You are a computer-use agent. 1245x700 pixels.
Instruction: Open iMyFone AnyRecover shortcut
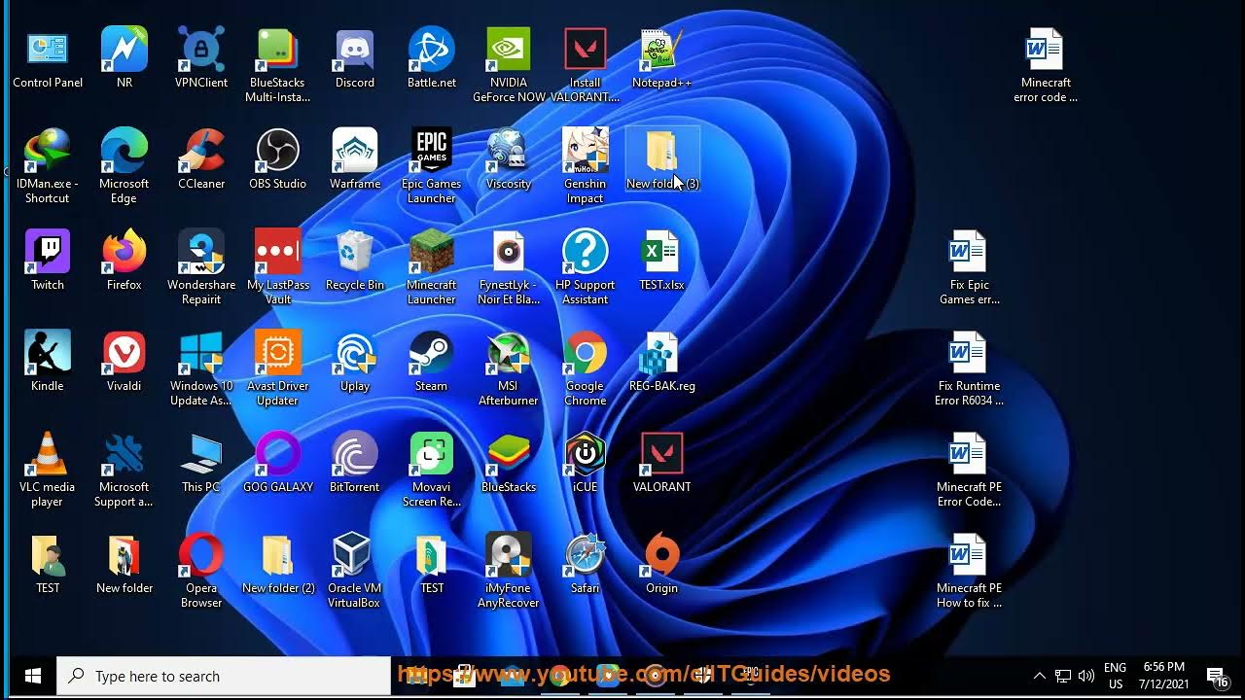509,571
